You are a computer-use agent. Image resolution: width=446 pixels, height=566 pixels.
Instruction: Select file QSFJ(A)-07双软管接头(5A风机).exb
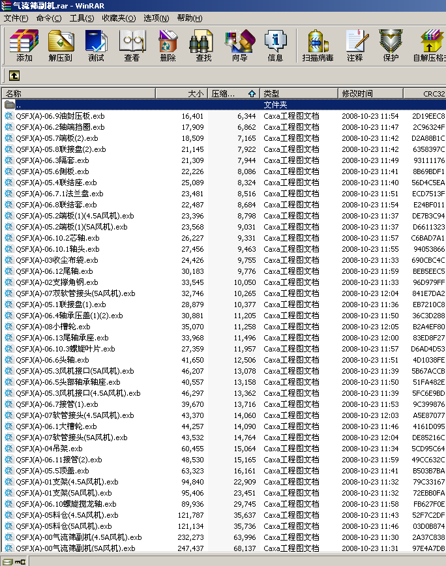(76, 293)
